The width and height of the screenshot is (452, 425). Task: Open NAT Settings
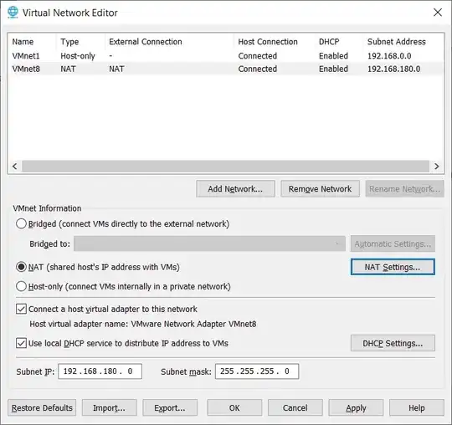[393, 267]
